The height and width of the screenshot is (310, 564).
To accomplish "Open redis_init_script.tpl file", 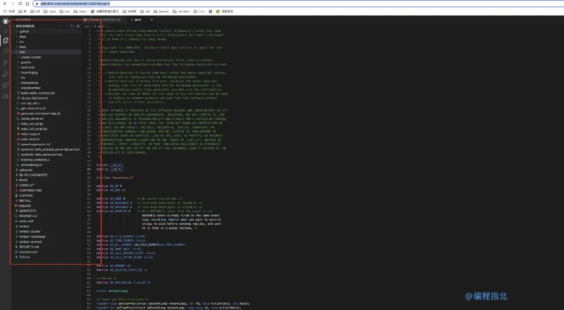I will [x=47, y=129].
